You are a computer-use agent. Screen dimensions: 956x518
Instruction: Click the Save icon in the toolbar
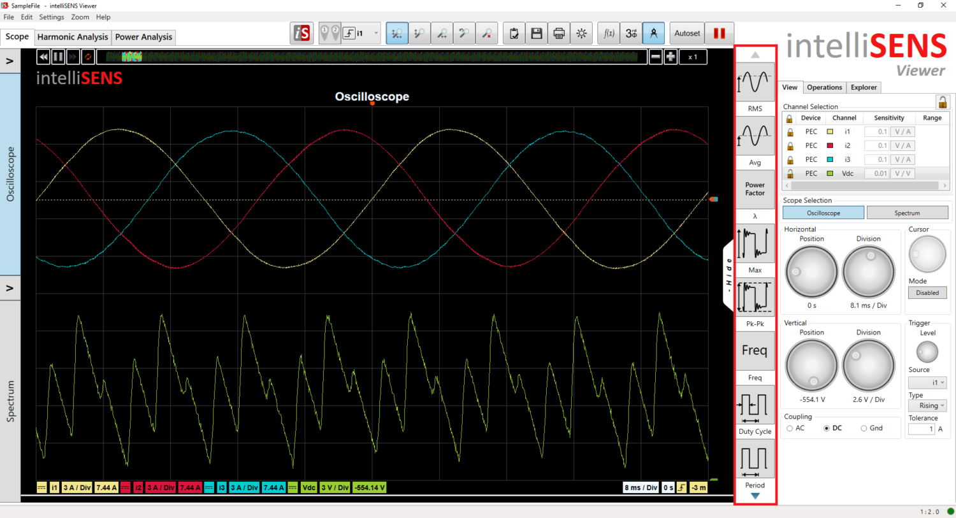(537, 33)
